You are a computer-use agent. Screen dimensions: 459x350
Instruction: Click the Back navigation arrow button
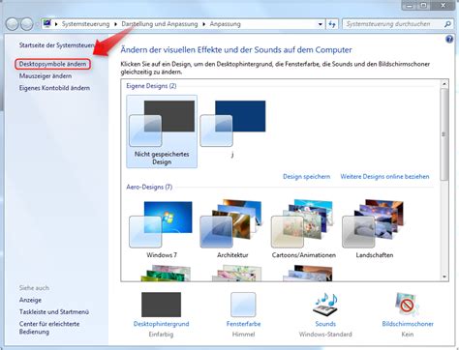tap(13, 24)
